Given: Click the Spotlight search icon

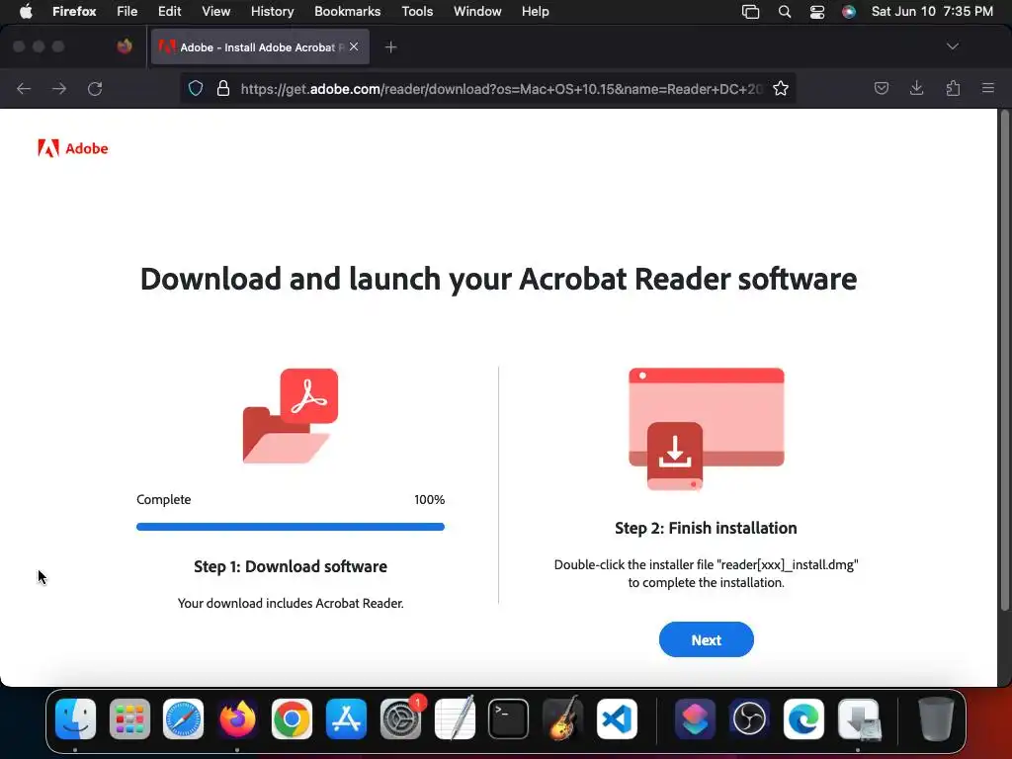Looking at the screenshot, I should pos(784,12).
